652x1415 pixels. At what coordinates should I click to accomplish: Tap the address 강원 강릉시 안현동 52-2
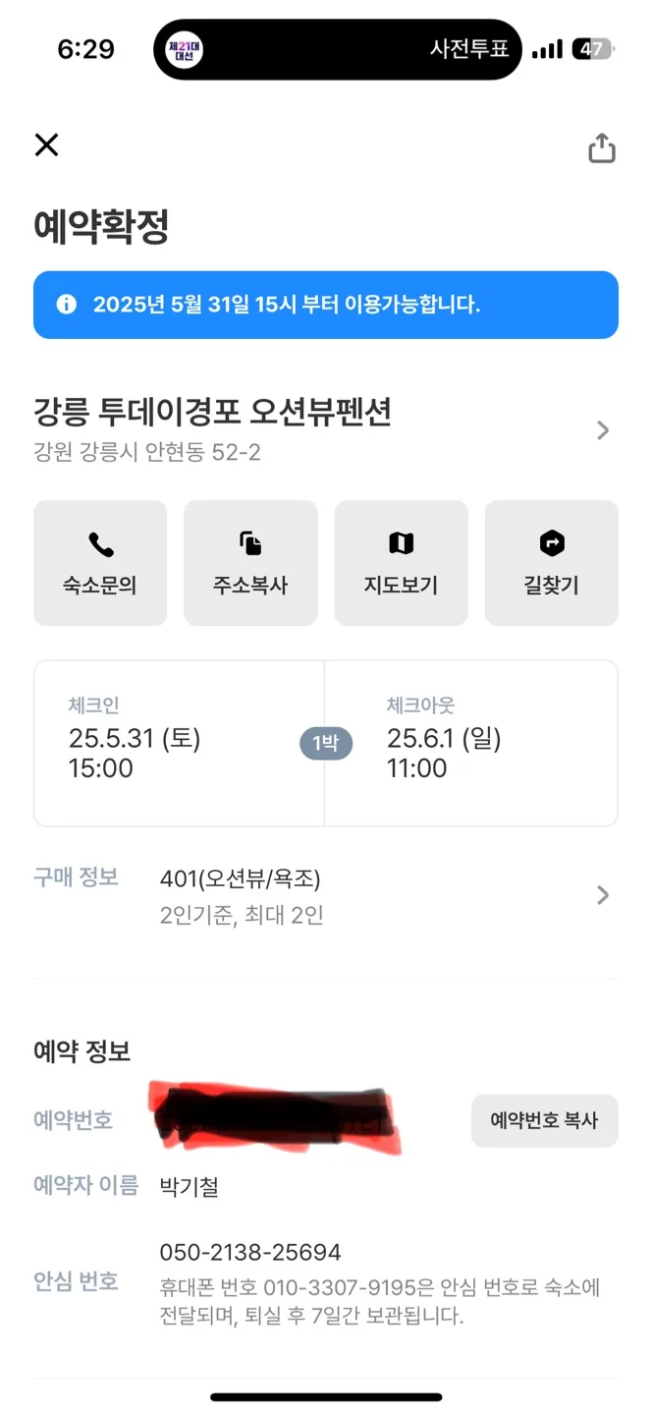pyautogui.click(x=147, y=453)
